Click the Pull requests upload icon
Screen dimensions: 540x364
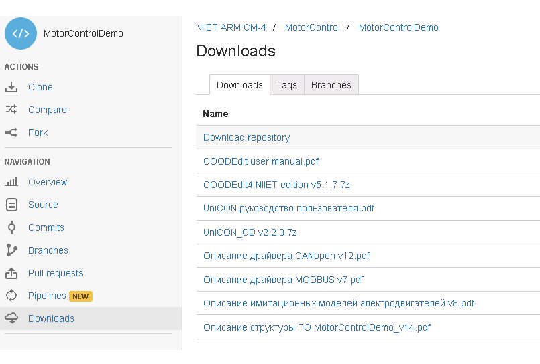11,273
